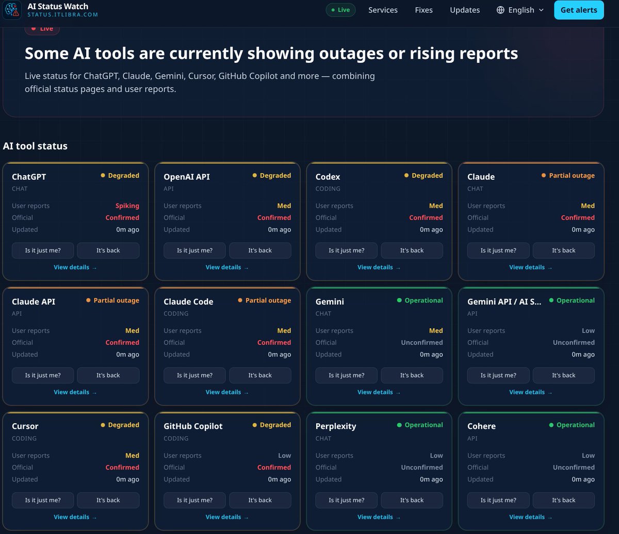Screen dimensions: 619x534
Task: Report 'Is it just me?' for Cohere
Action: coord(498,500)
